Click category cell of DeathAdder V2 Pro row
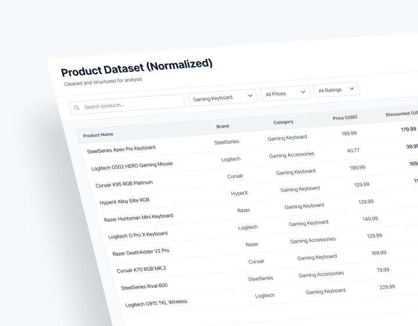 [313, 240]
